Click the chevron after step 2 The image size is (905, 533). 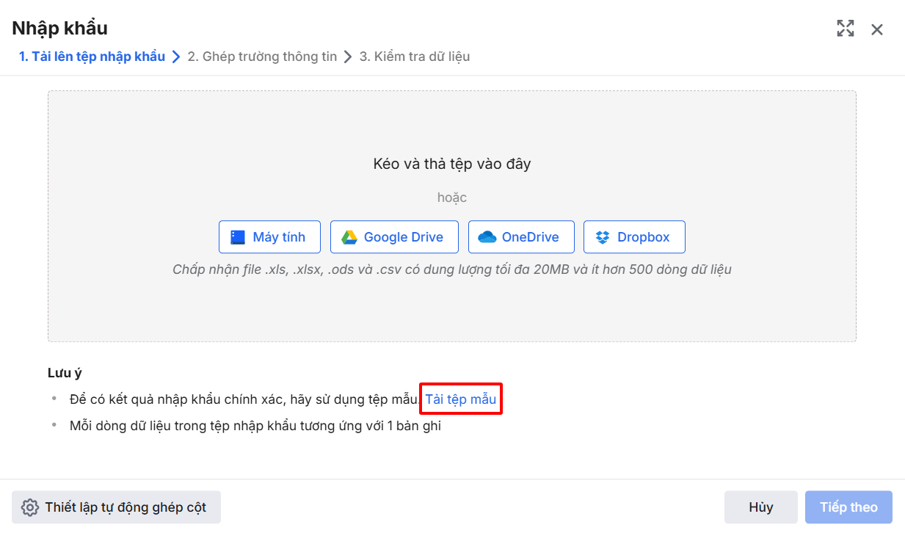pyautogui.click(x=349, y=57)
